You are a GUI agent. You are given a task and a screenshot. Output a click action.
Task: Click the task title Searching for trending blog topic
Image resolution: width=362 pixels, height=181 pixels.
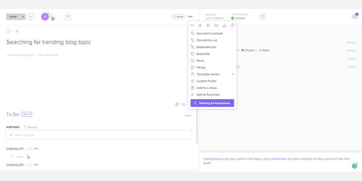click(48, 42)
